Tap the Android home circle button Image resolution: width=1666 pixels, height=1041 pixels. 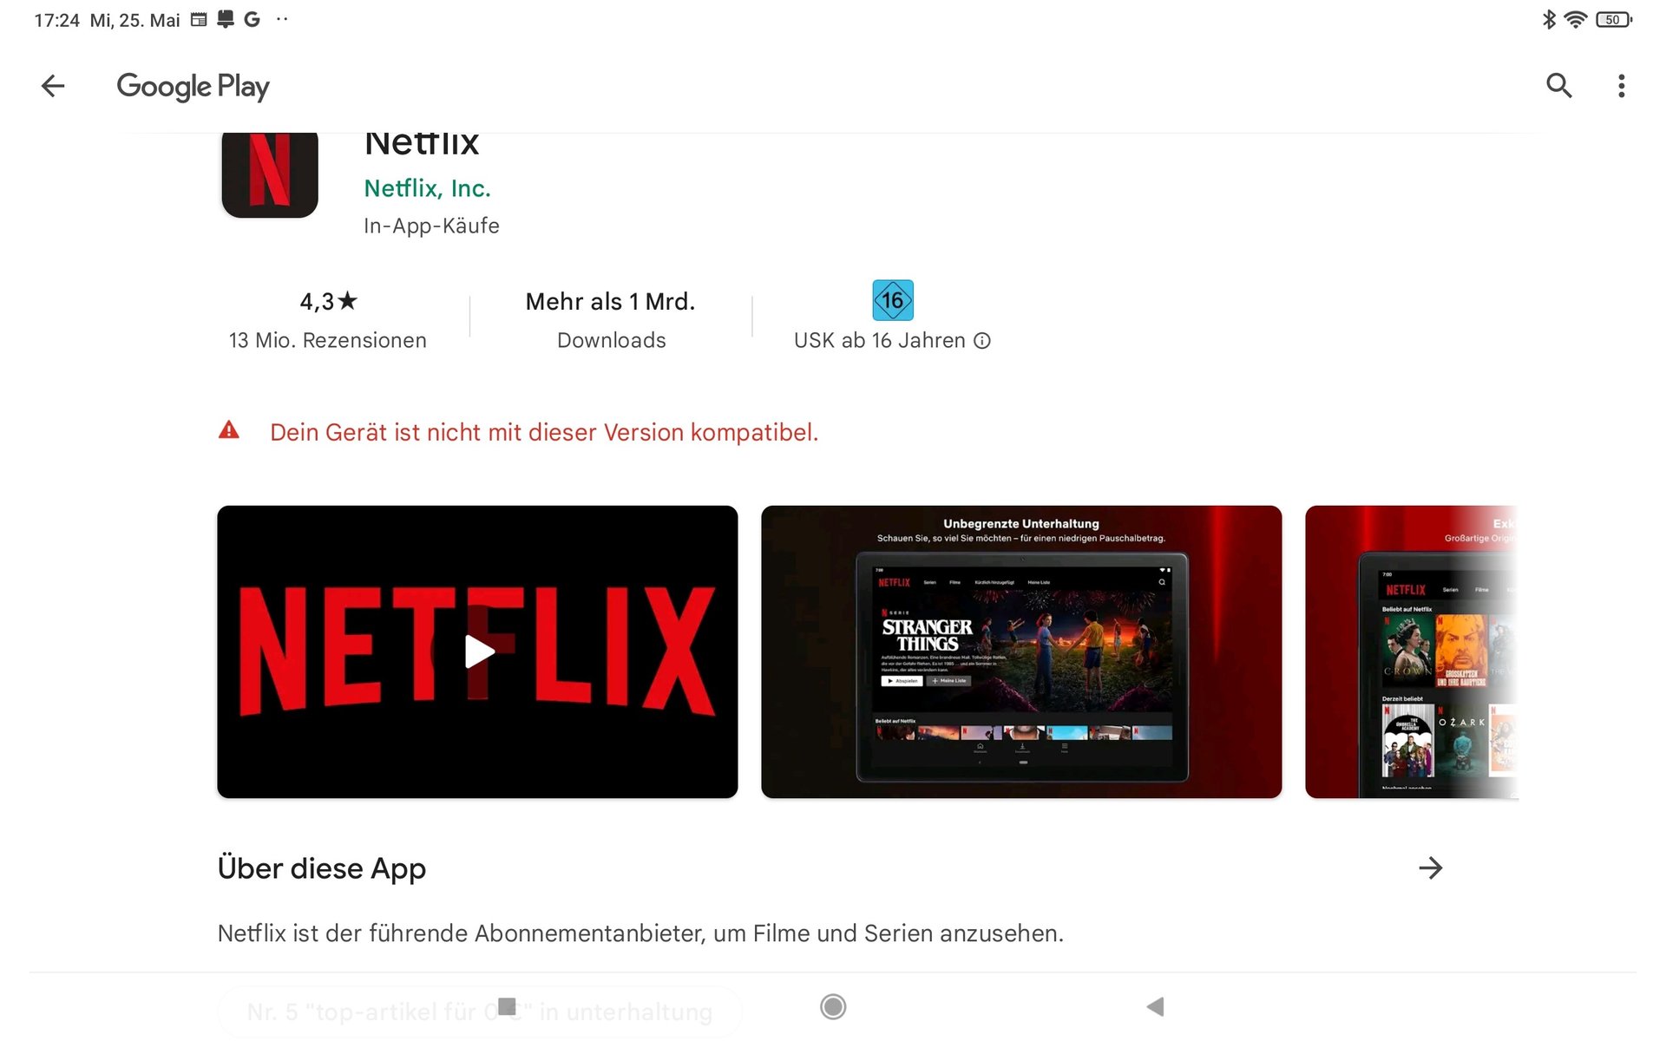(x=833, y=1006)
